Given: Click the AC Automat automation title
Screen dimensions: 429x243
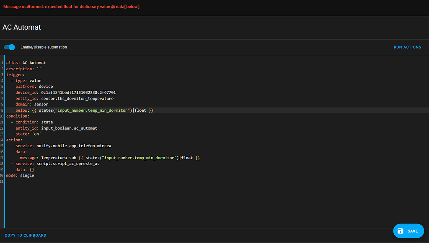Looking at the screenshot, I should [21, 27].
